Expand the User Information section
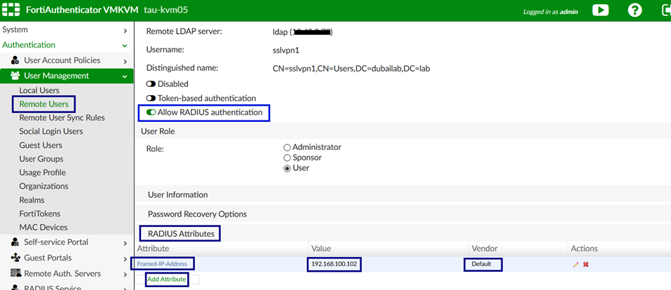The height and width of the screenshot is (290, 671). (x=177, y=195)
